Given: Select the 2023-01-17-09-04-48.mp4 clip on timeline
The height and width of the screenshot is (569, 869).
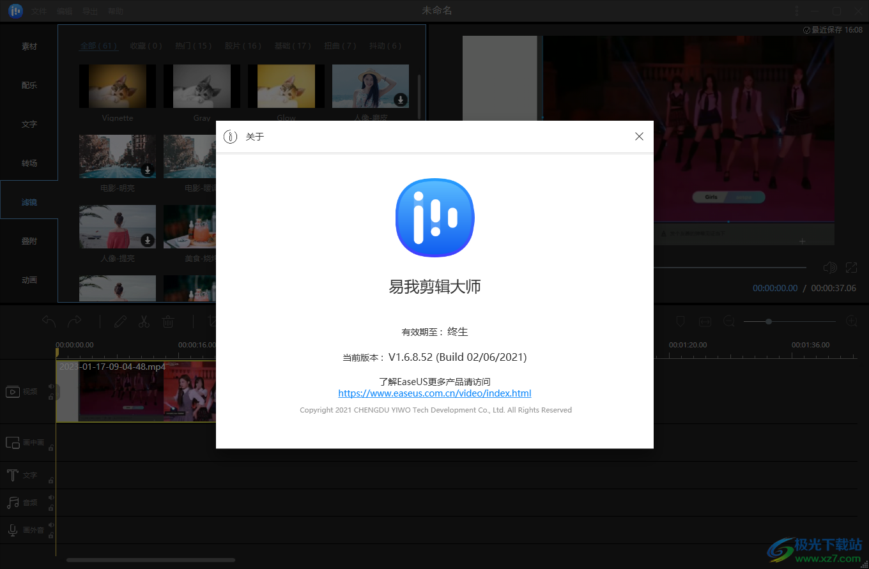Looking at the screenshot, I should [135, 391].
